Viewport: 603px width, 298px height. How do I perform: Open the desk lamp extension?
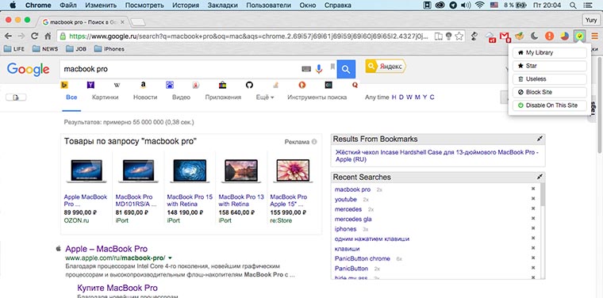point(475,36)
